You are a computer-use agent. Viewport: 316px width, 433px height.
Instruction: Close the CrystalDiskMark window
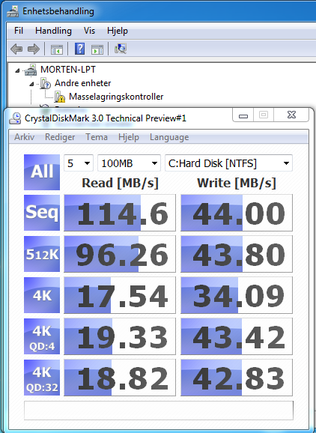291,115
